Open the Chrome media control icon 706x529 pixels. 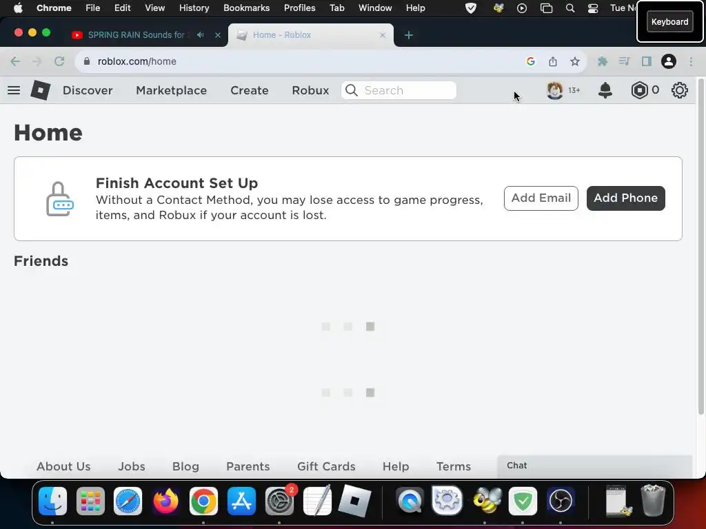click(624, 61)
